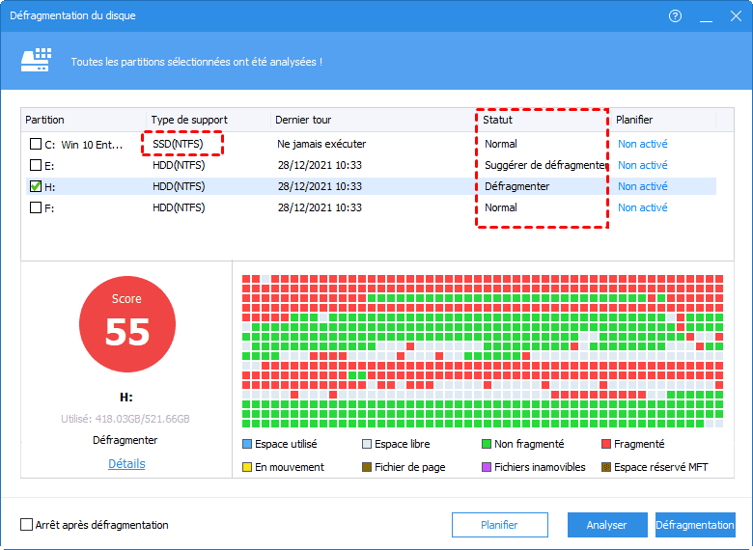Click the red Score 55 circle

[127, 324]
